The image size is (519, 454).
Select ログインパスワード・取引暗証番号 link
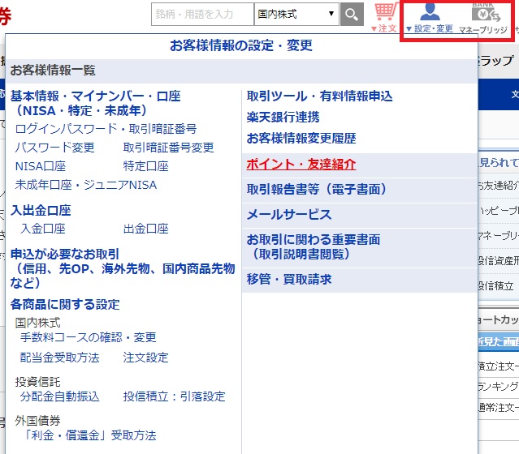coord(106,129)
